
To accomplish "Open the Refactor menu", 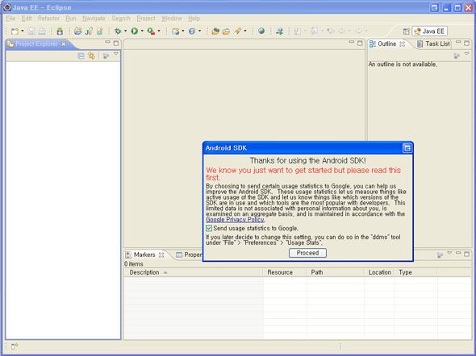I will click(x=48, y=19).
